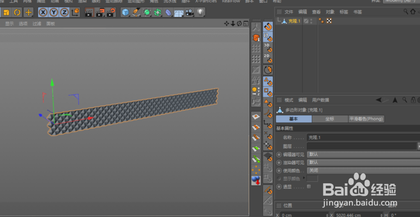Viewport: 420px width, 217px height.
Task: Toggle Spline Snap curved magnet icon
Action: 268,113
